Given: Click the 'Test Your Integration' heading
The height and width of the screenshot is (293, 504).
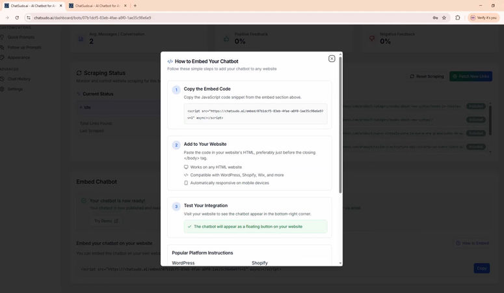Looking at the screenshot, I should [206, 205].
